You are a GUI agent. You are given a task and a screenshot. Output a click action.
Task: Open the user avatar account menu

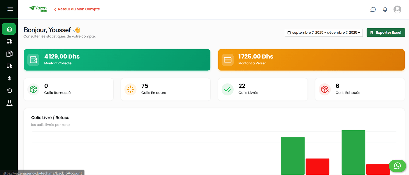[397, 9]
